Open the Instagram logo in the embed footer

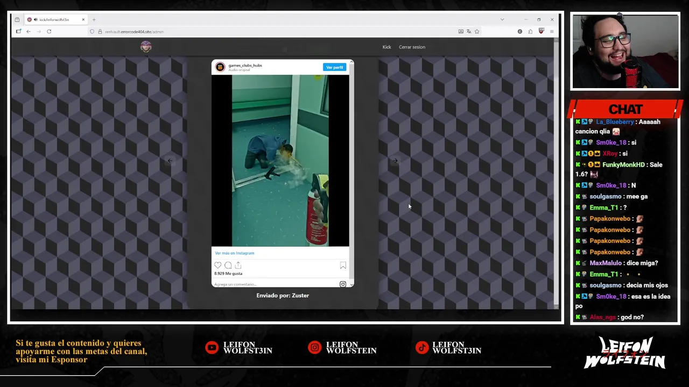(343, 284)
